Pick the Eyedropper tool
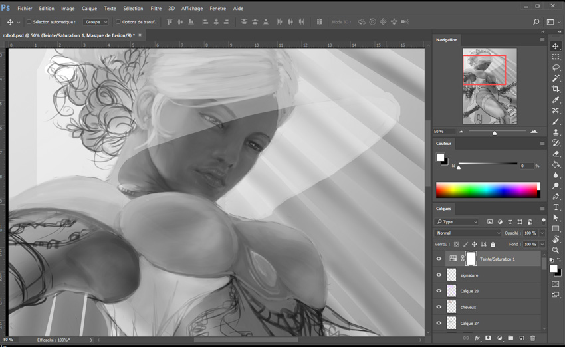 (x=556, y=100)
